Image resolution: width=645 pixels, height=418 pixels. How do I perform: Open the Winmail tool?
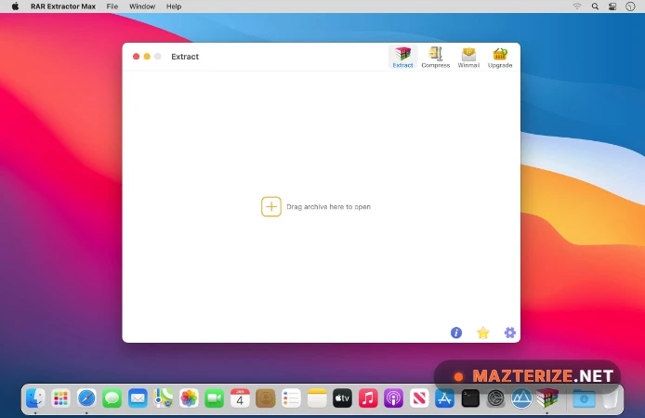468,58
